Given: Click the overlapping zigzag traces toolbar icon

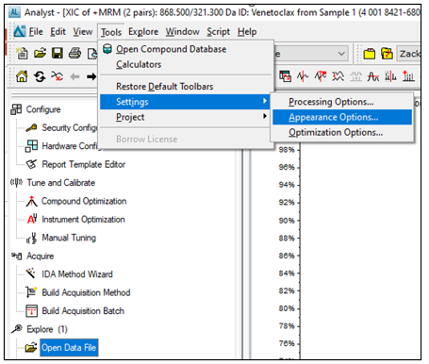Looking at the screenshot, I should (338, 76).
